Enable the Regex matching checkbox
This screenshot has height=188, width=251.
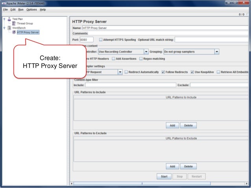(x=141, y=59)
